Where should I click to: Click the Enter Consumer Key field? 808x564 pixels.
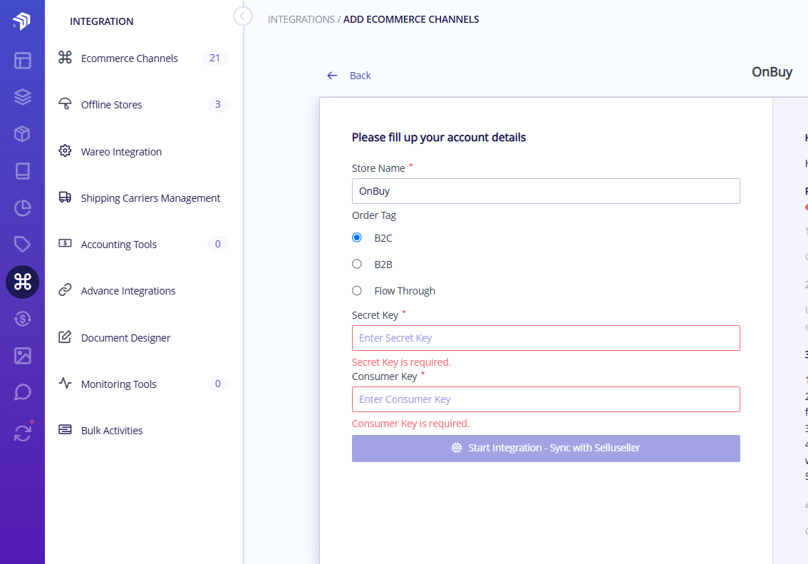pos(546,399)
